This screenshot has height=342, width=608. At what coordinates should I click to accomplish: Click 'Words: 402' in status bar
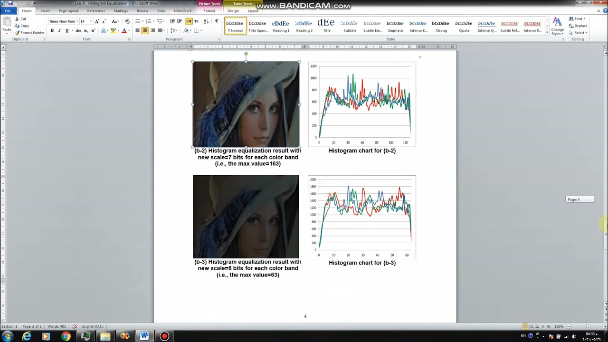pos(57,326)
